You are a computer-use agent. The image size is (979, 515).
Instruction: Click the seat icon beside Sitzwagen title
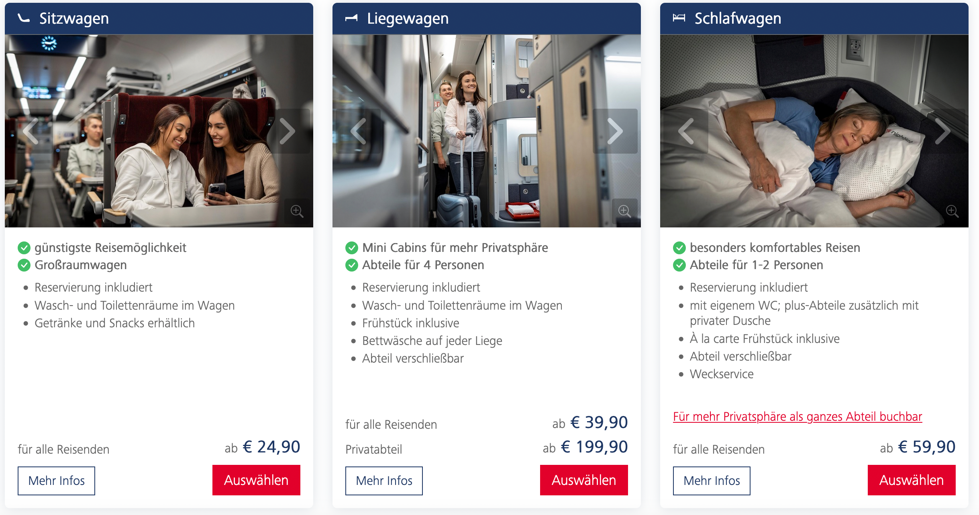click(x=24, y=18)
